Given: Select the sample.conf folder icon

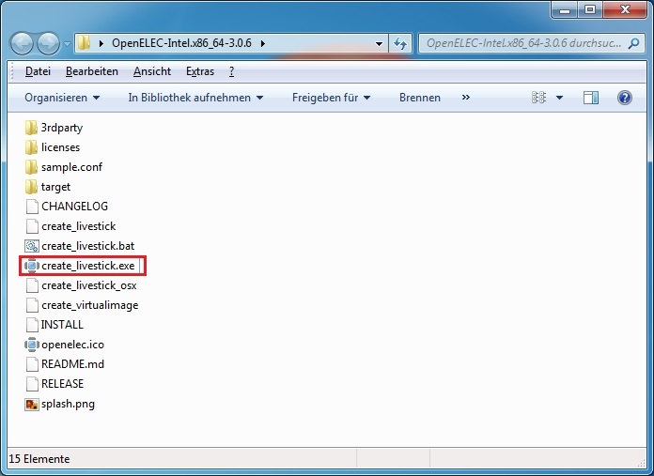Looking at the screenshot, I should 31,167.
